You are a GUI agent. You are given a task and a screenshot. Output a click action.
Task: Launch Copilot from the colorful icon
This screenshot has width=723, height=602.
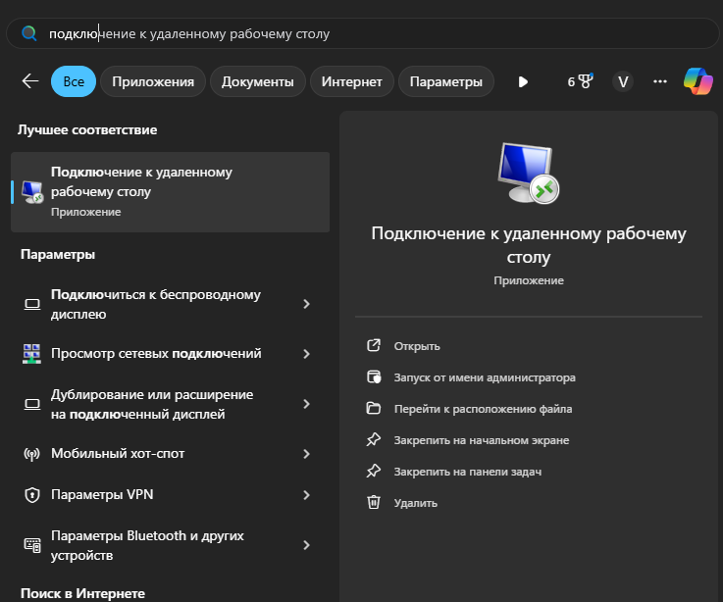pos(698,81)
